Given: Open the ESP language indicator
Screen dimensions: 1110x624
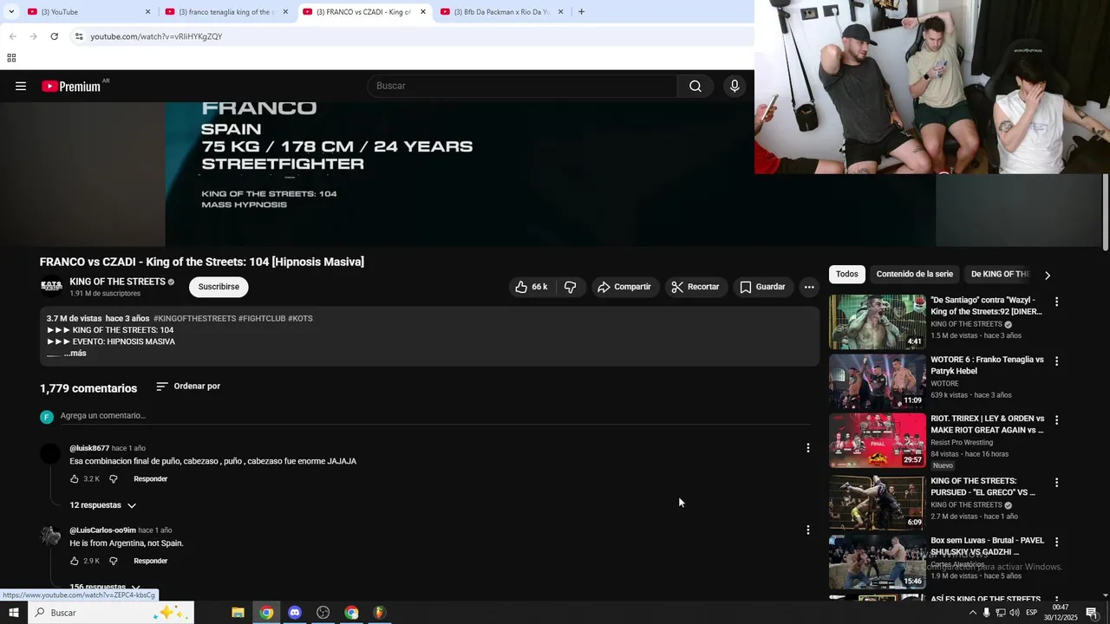Looking at the screenshot, I should point(1031,613).
